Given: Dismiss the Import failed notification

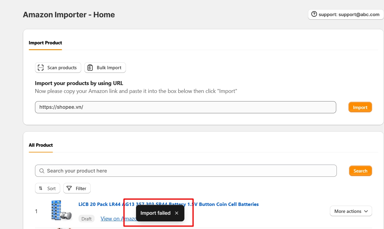Looking at the screenshot, I should click(176, 213).
